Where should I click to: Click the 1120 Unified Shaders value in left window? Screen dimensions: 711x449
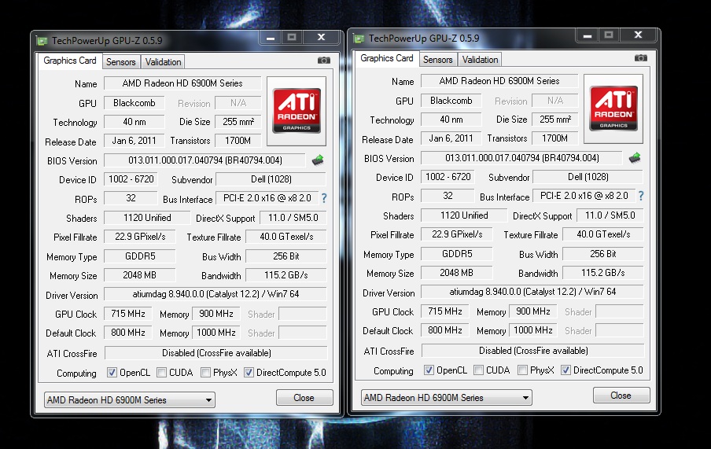point(147,218)
